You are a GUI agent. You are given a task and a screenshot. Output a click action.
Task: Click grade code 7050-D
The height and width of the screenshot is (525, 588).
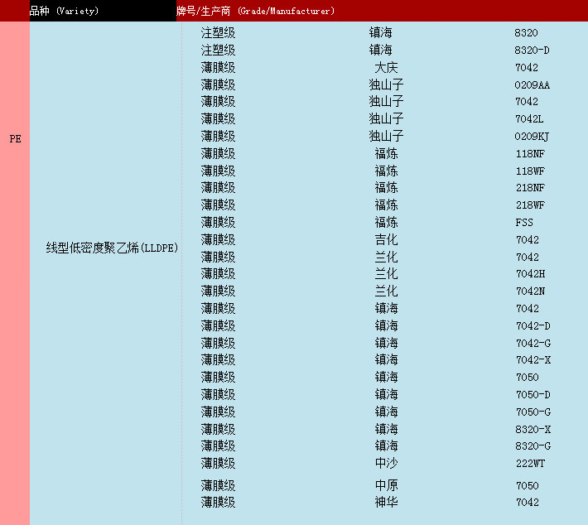(533, 395)
